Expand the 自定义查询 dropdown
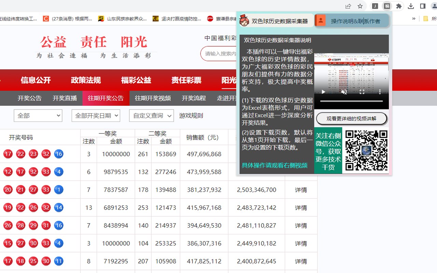The image size is (437, 273). (x=152, y=116)
